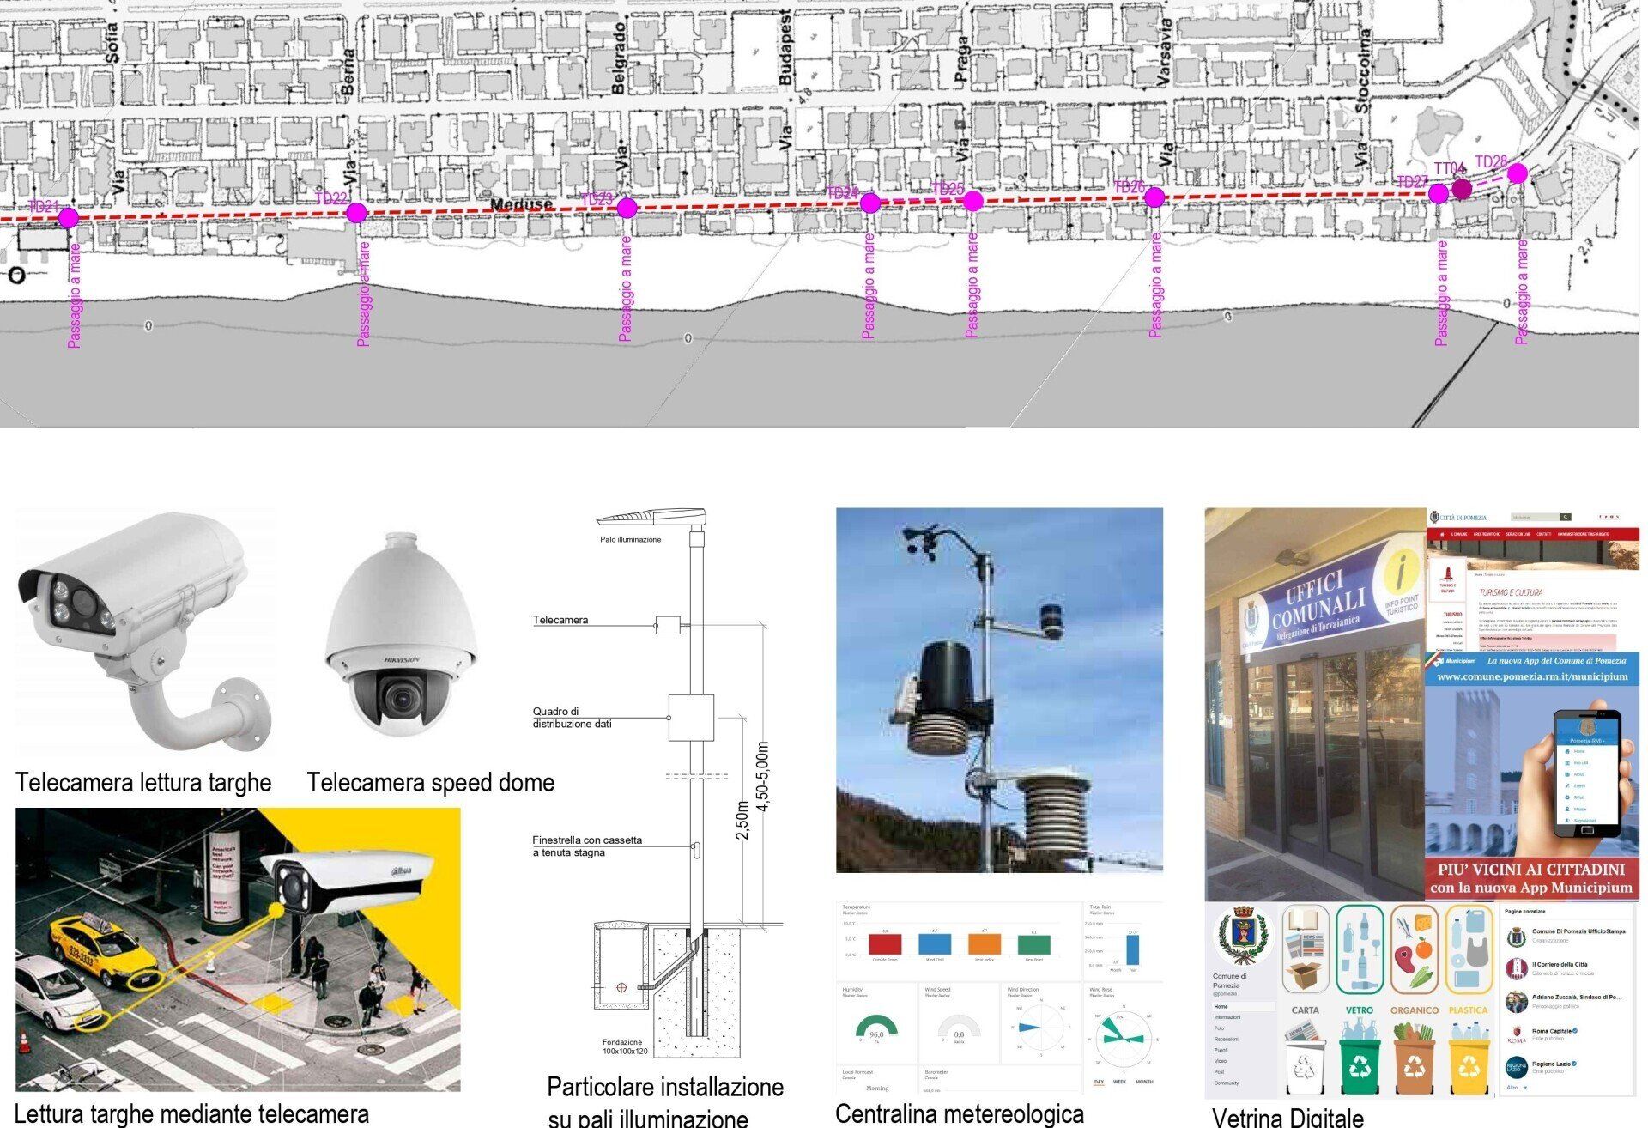Click the TD23 magenta map marker
This screenshot has width=1648, height=1128.
[627, 208]
